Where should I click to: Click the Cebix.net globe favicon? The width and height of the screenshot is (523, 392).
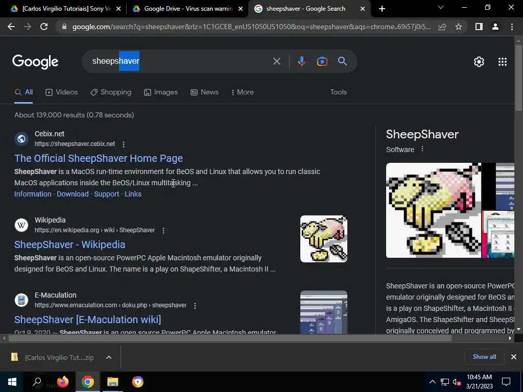coord(21,139)
